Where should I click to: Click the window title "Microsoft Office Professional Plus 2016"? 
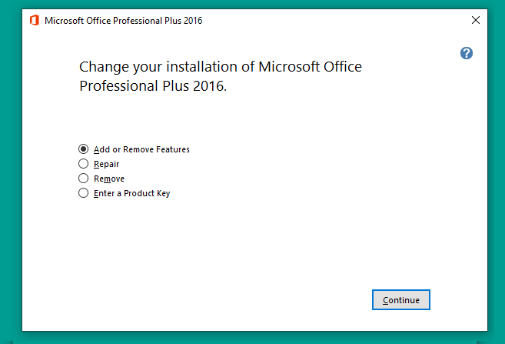tap(123, 21)
